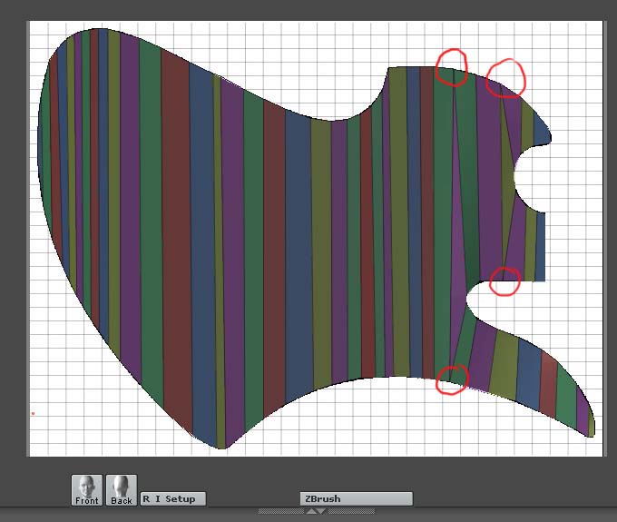Select the Front head view icon
This screenshot has height=522, width=617.
[x=86, y=490]
